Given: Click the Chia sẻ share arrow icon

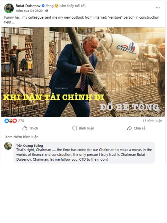Looking at the screenshot, I should click(x=129, y=128).
